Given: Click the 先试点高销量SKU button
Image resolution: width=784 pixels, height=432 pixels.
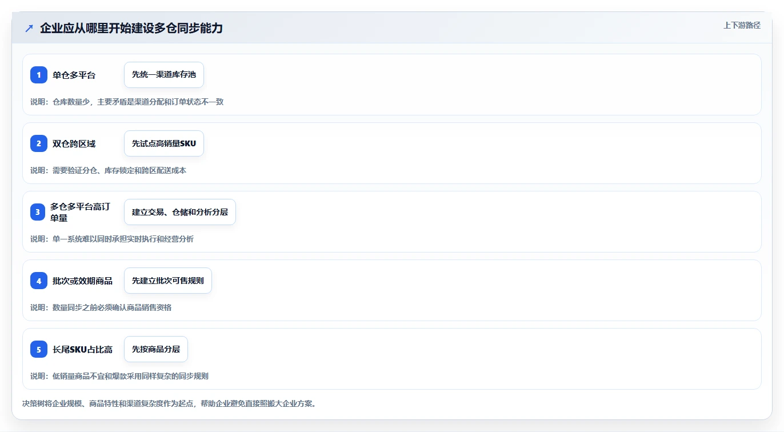Looking at the screenshot, I should click(x=164, y=143).
